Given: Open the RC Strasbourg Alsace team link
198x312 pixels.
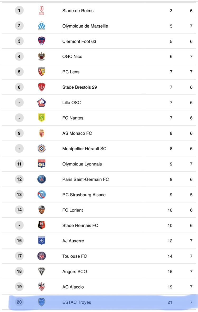Looking at the screenshot, I should pos(84,195).
